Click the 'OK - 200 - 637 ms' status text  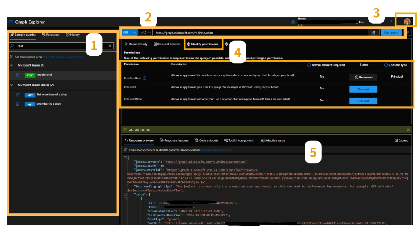click(139, 129)
